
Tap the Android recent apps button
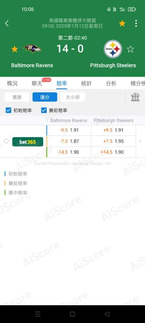[x=38, y=314]
